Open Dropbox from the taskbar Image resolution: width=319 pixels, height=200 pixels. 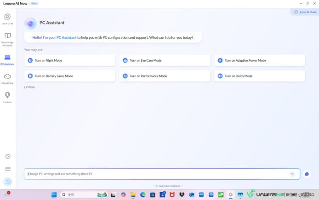[x=182, y=194]
